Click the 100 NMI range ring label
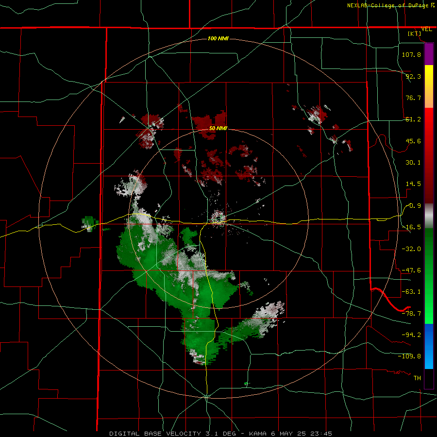The image size is (437, 437). tap(218, 38)
